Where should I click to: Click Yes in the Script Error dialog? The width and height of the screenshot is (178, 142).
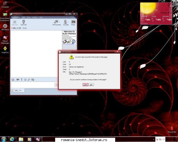[85, 85]
